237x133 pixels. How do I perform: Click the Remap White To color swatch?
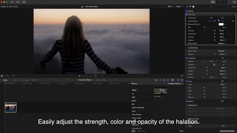click(x=221, y=24)
